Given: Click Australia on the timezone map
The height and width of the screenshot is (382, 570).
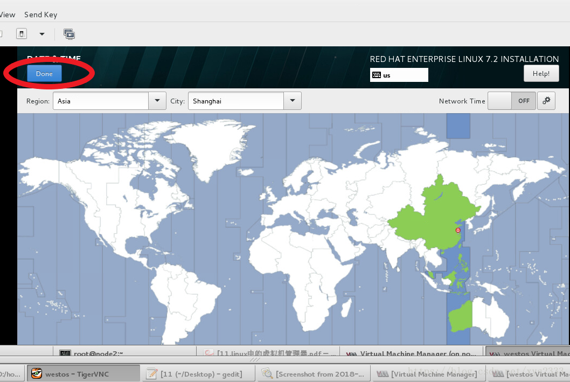Looking at the screenshot, I should [x=479, y=318].
